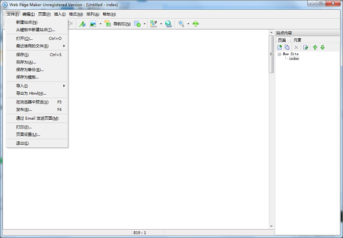
Task: Open dropdown arrow next to image icon
Action: tap(100, 24)
